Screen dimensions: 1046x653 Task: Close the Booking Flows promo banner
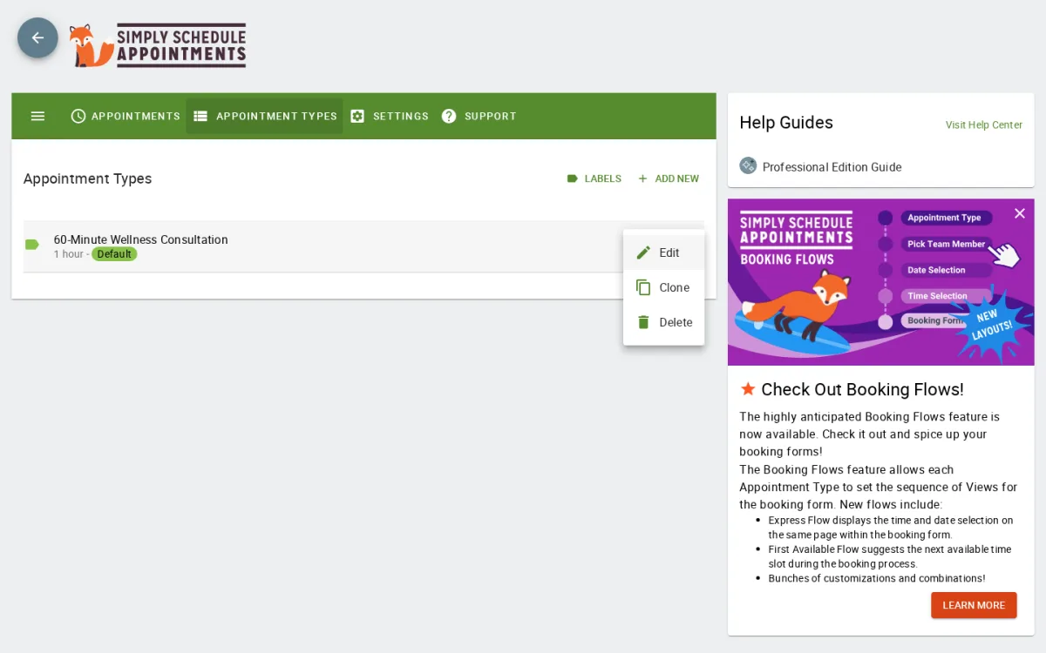point(1019,213)
